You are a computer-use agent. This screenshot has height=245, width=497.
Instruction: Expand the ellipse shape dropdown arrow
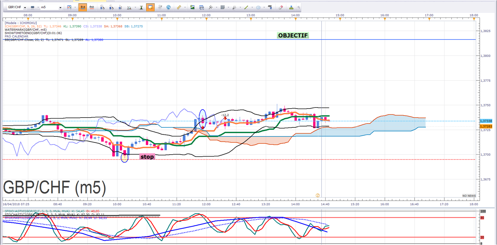coord(264,7)
